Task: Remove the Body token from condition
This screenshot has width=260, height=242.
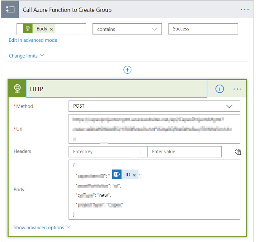Action: (x=51, y=29)
